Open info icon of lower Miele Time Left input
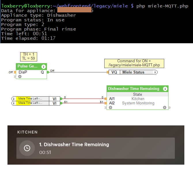The image size is (193, 173). point(14,103)
